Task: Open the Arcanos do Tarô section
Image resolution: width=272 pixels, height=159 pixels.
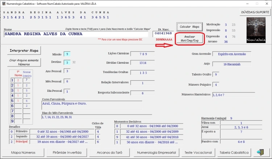Action: [x=110, y=152]
